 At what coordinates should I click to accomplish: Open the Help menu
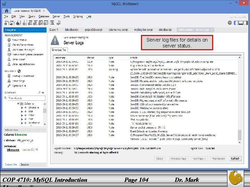(x=89, y=16)
